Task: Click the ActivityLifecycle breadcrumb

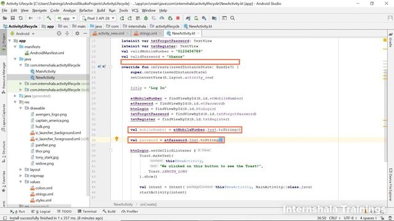Action: point(20,26)
